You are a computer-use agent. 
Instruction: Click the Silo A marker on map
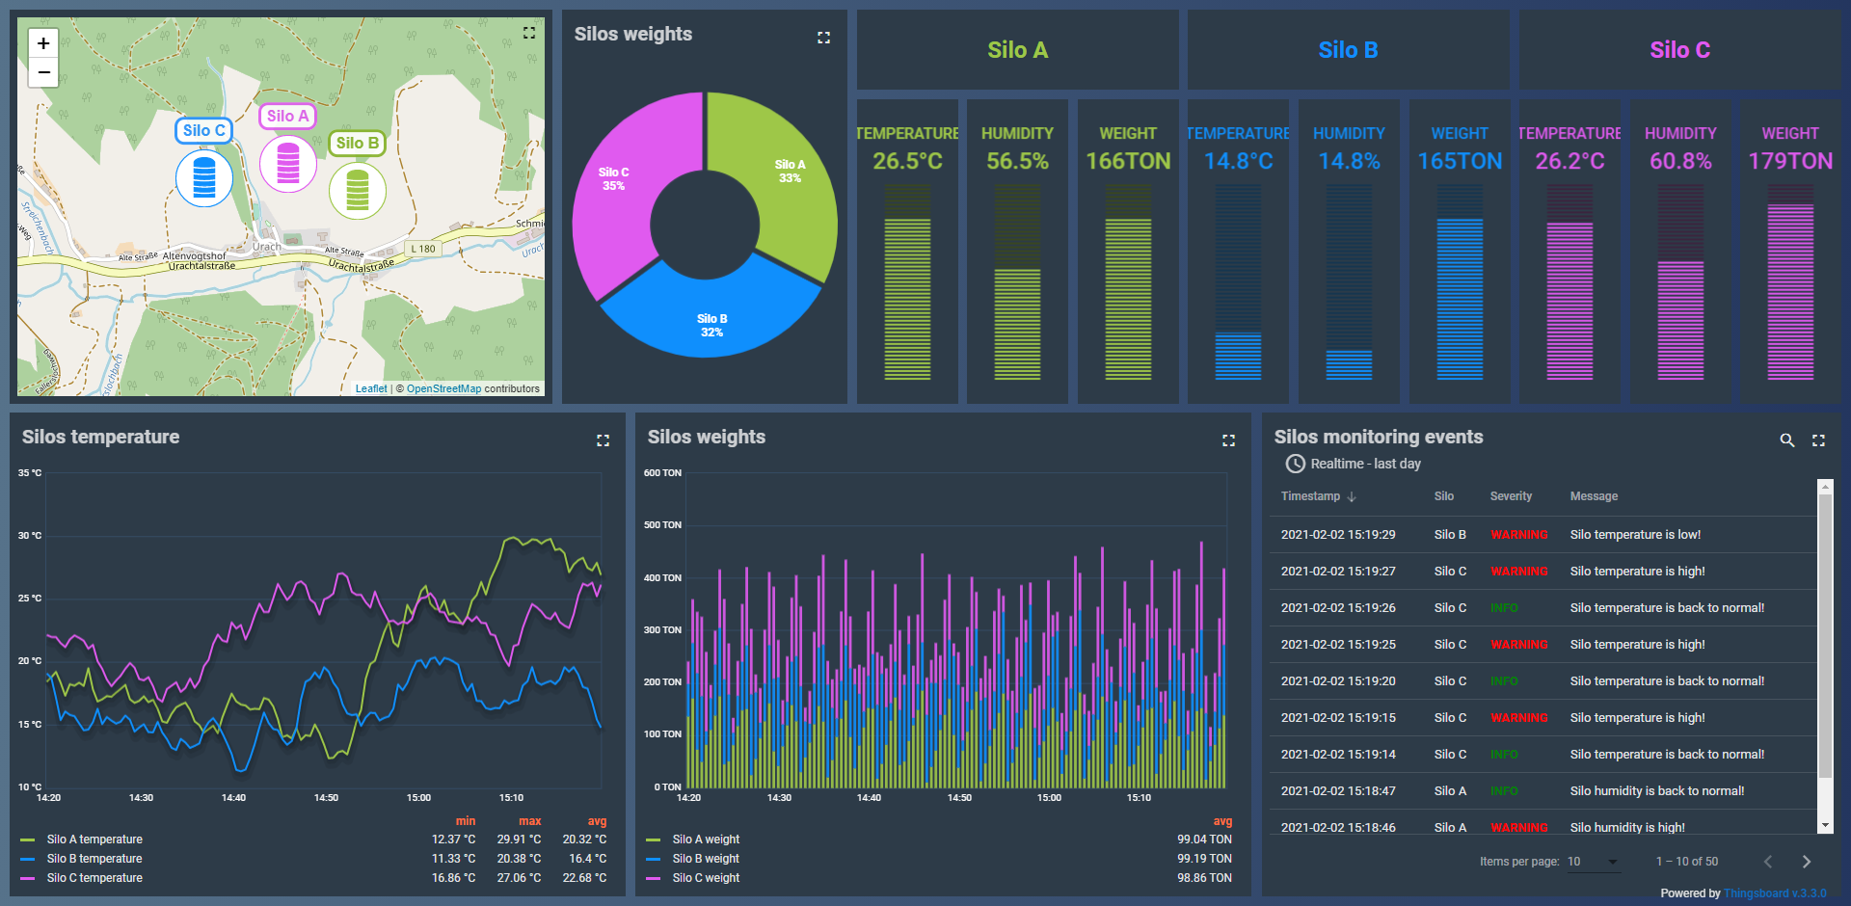pos(288,163)
